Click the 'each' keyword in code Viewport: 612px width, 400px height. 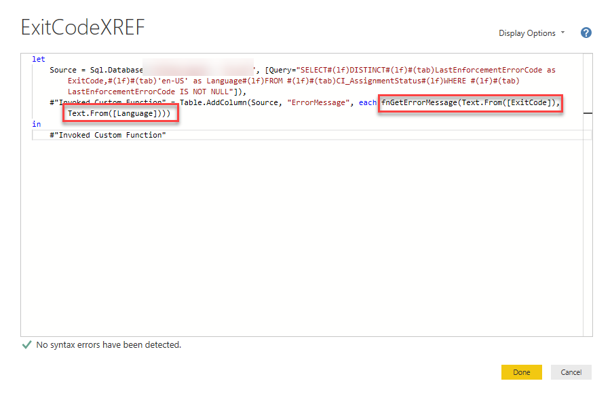pos(367,102)
